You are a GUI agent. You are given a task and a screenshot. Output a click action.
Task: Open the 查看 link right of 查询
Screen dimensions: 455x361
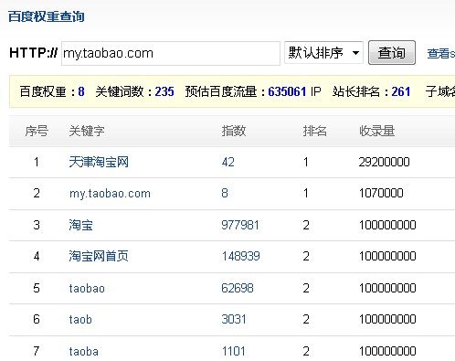(440, 54)
